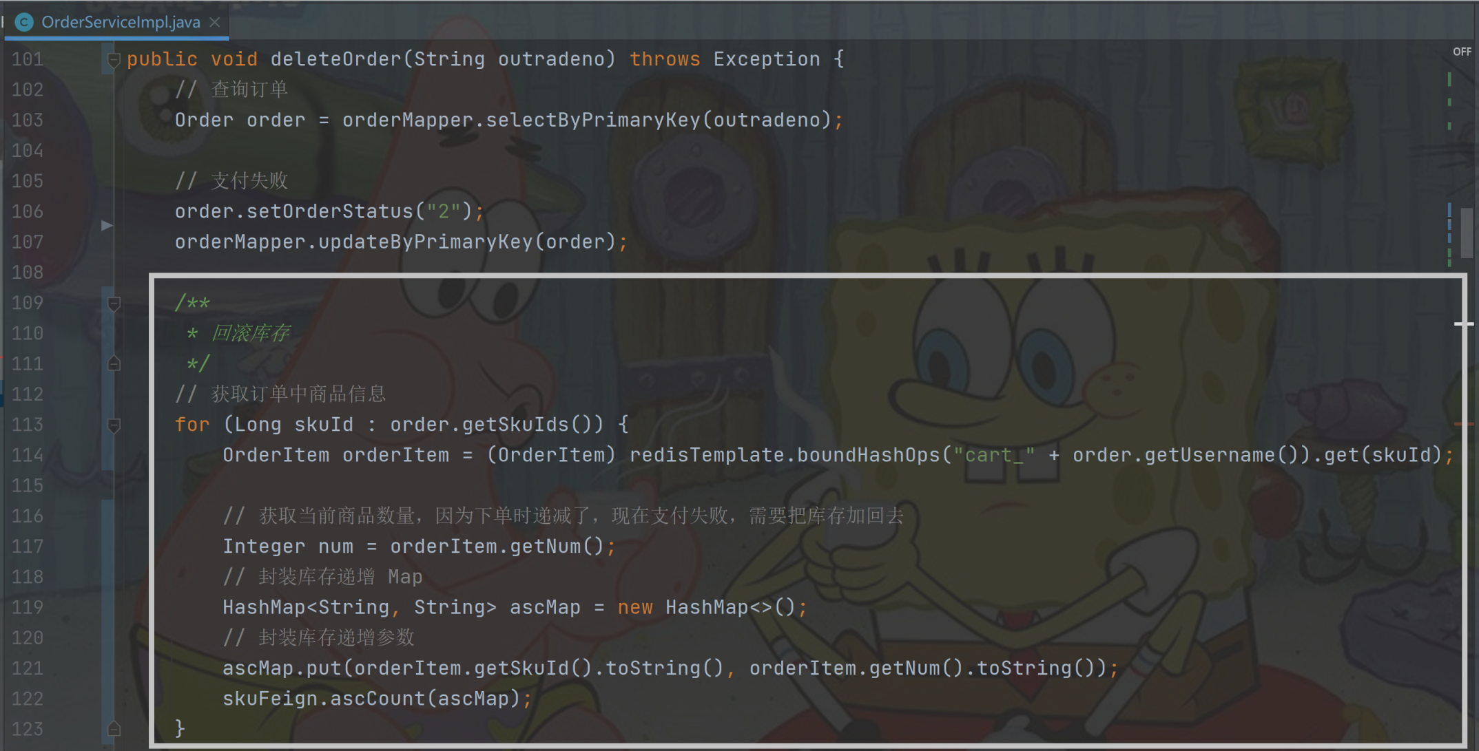Click getSkuIds in the for loop
The image size is (1479, 751).
[x=516, y=424]
